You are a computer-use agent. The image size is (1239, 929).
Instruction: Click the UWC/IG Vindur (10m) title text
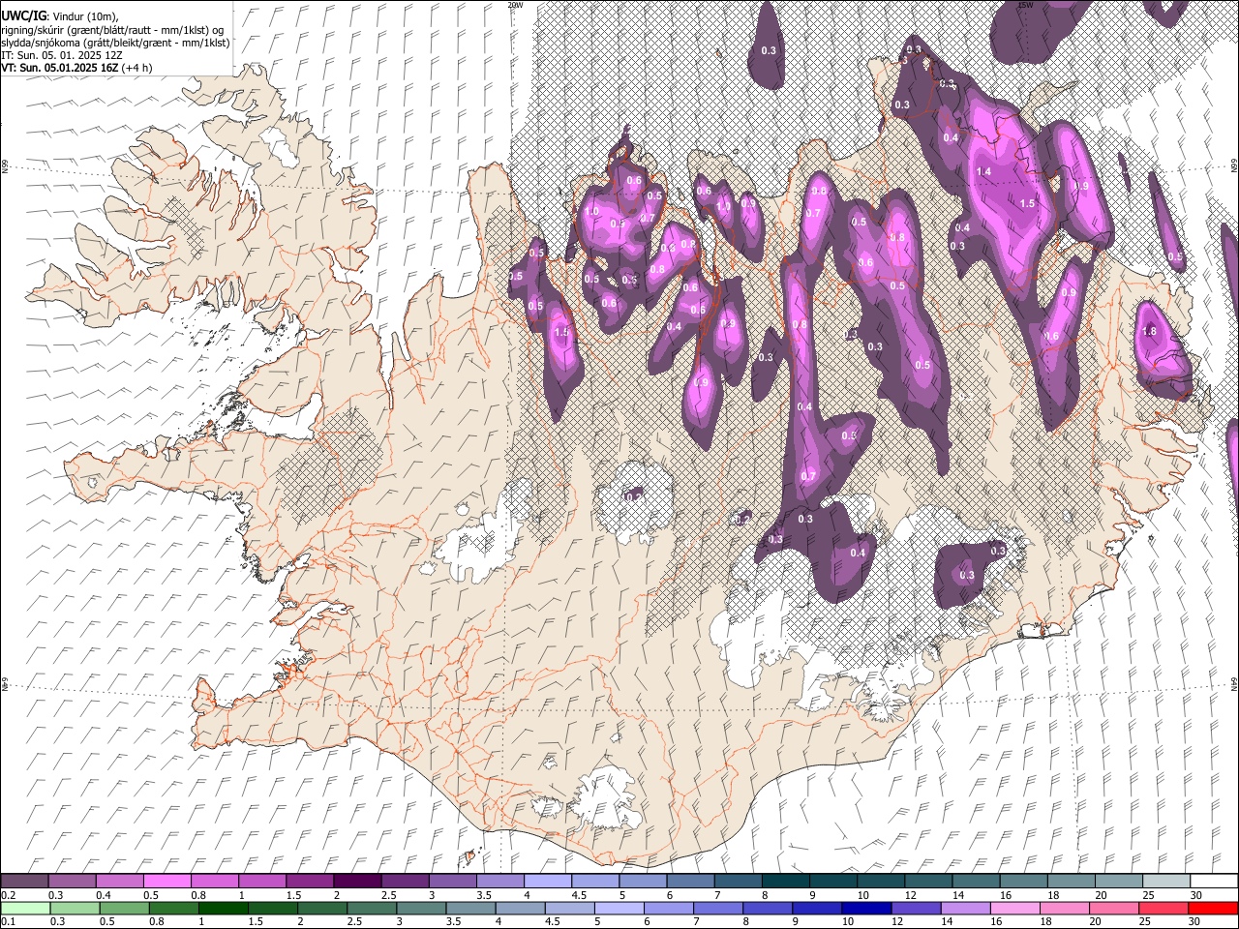pos(61,15)
